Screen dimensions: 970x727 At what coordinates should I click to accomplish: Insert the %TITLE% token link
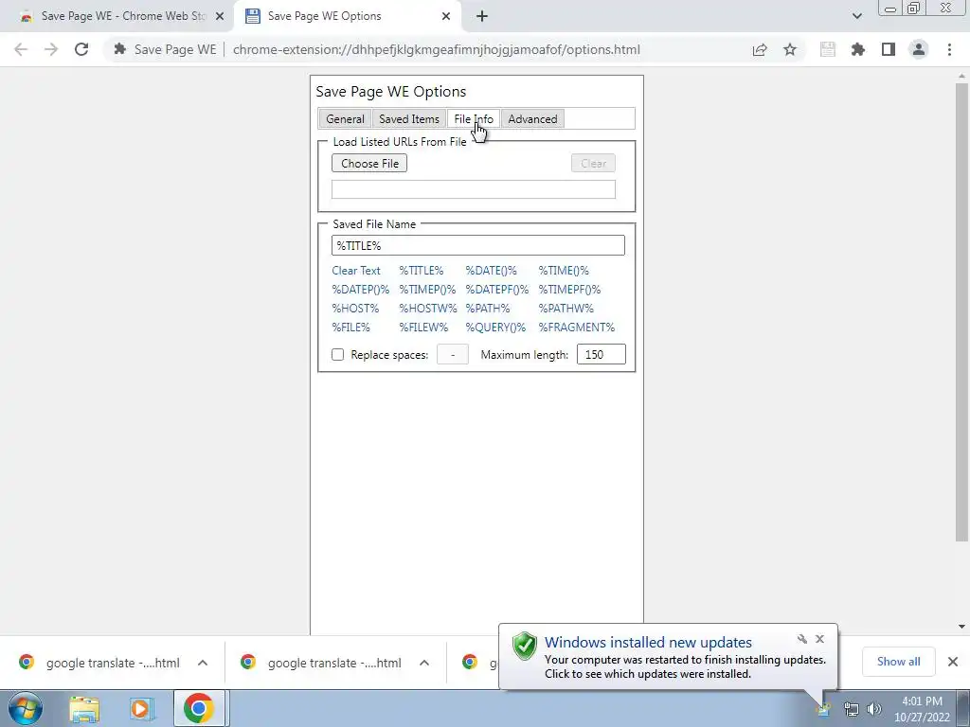tap(422, 270)
